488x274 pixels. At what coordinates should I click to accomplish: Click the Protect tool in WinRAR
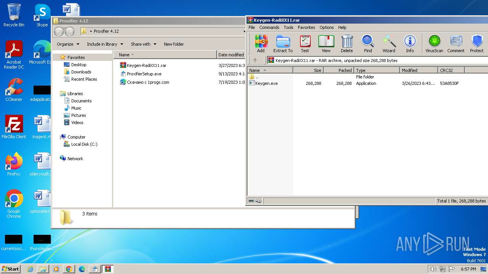click(477, 43)
